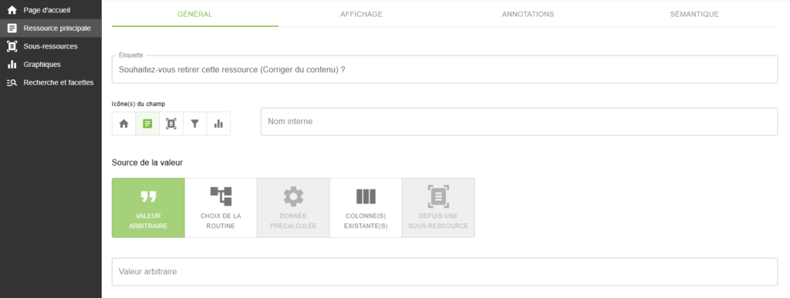The width and height of the screenshot is (790, 298).
Task: Go to Sous-ressources section
Action: tap(50, 46)
